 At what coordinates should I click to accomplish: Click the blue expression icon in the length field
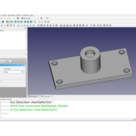pyautogui.click(x=22, y=72)
